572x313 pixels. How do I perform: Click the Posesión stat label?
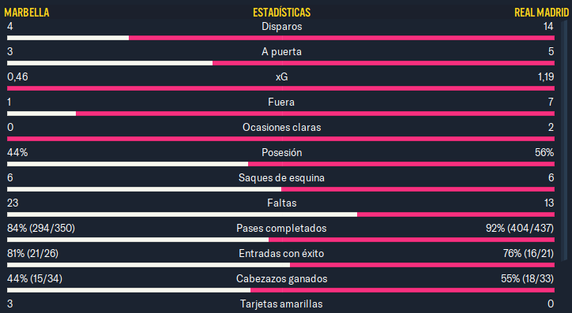click(x=281, y=152)
